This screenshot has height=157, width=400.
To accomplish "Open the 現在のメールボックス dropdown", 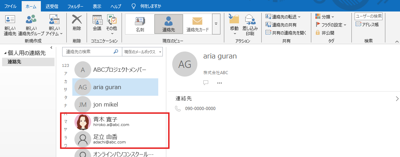I will pos(142,52).
